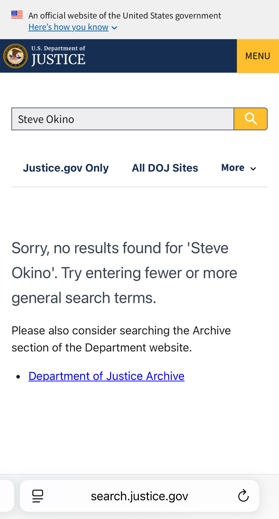Click the Sorry, no results found heading
The image size is (279, 519).
(124, 273)
